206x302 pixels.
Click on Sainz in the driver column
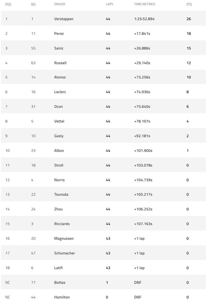(59, 48)
